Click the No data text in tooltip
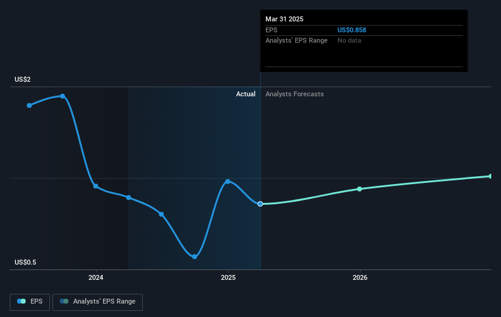Viewport: 501px width, 317px height. 349,41
